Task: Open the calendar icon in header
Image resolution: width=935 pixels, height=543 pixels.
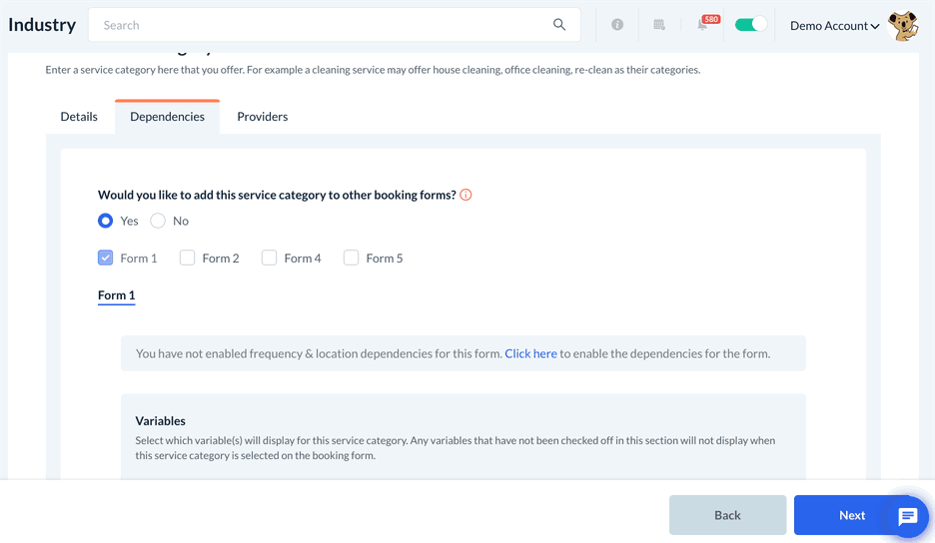Action: (659, 25)
